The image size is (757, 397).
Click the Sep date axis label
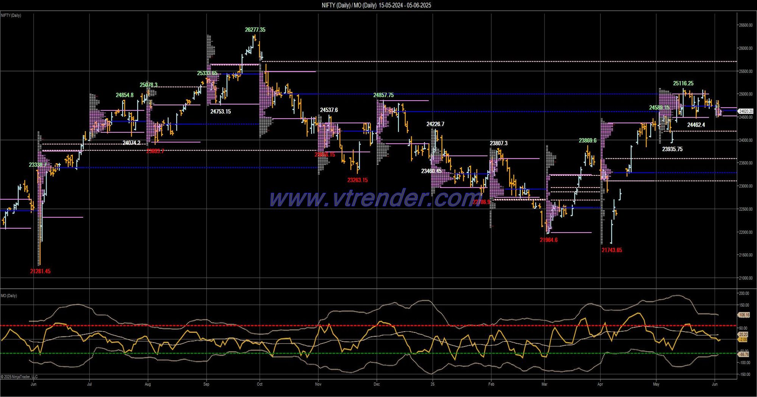pyautogui.click(x=206, y=385)
